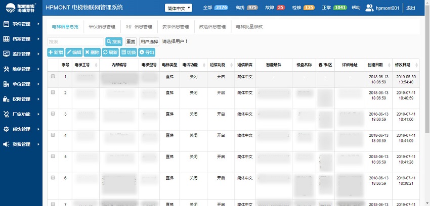Viewport: 430px width, 206px height.
Task: Click the 维保管理 wrench icon in sidebar
Action: coord(7,69)
